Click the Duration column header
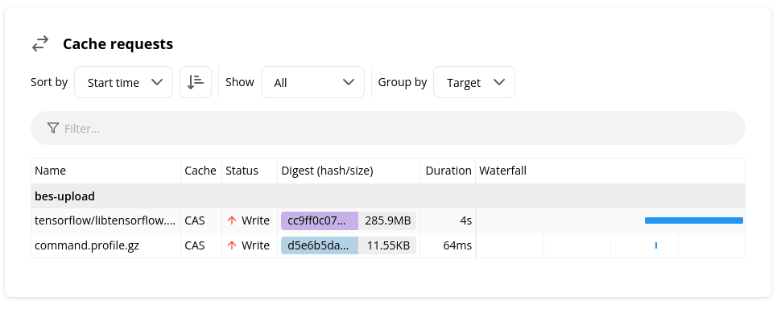 pos(448,171)
